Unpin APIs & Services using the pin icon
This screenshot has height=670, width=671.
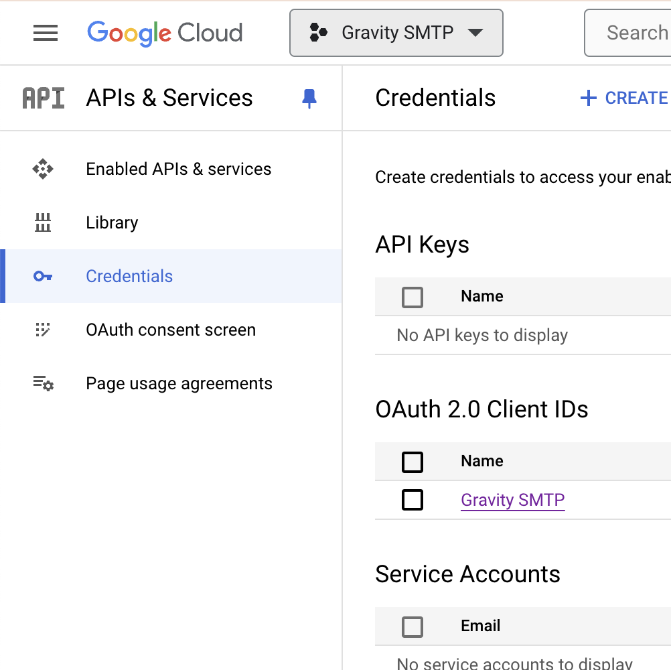click(309, 98)
